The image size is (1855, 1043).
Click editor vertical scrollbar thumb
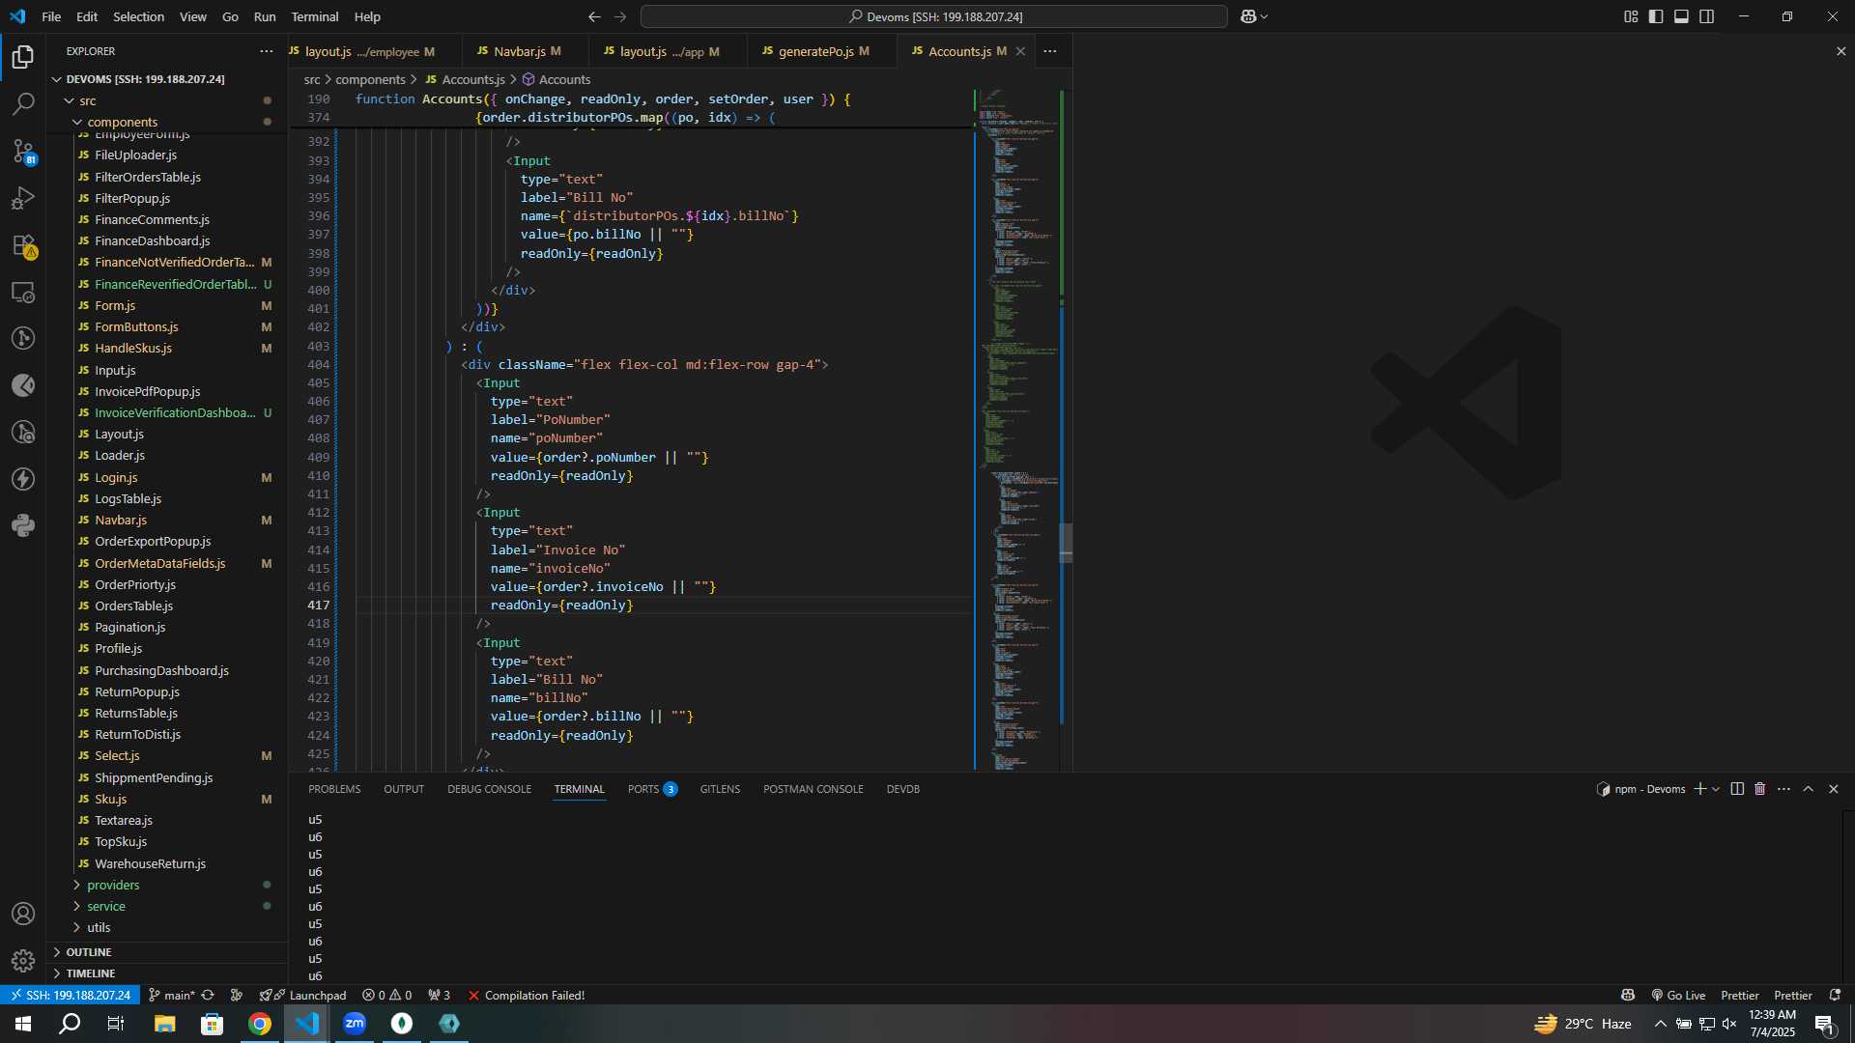point(1066,542)
